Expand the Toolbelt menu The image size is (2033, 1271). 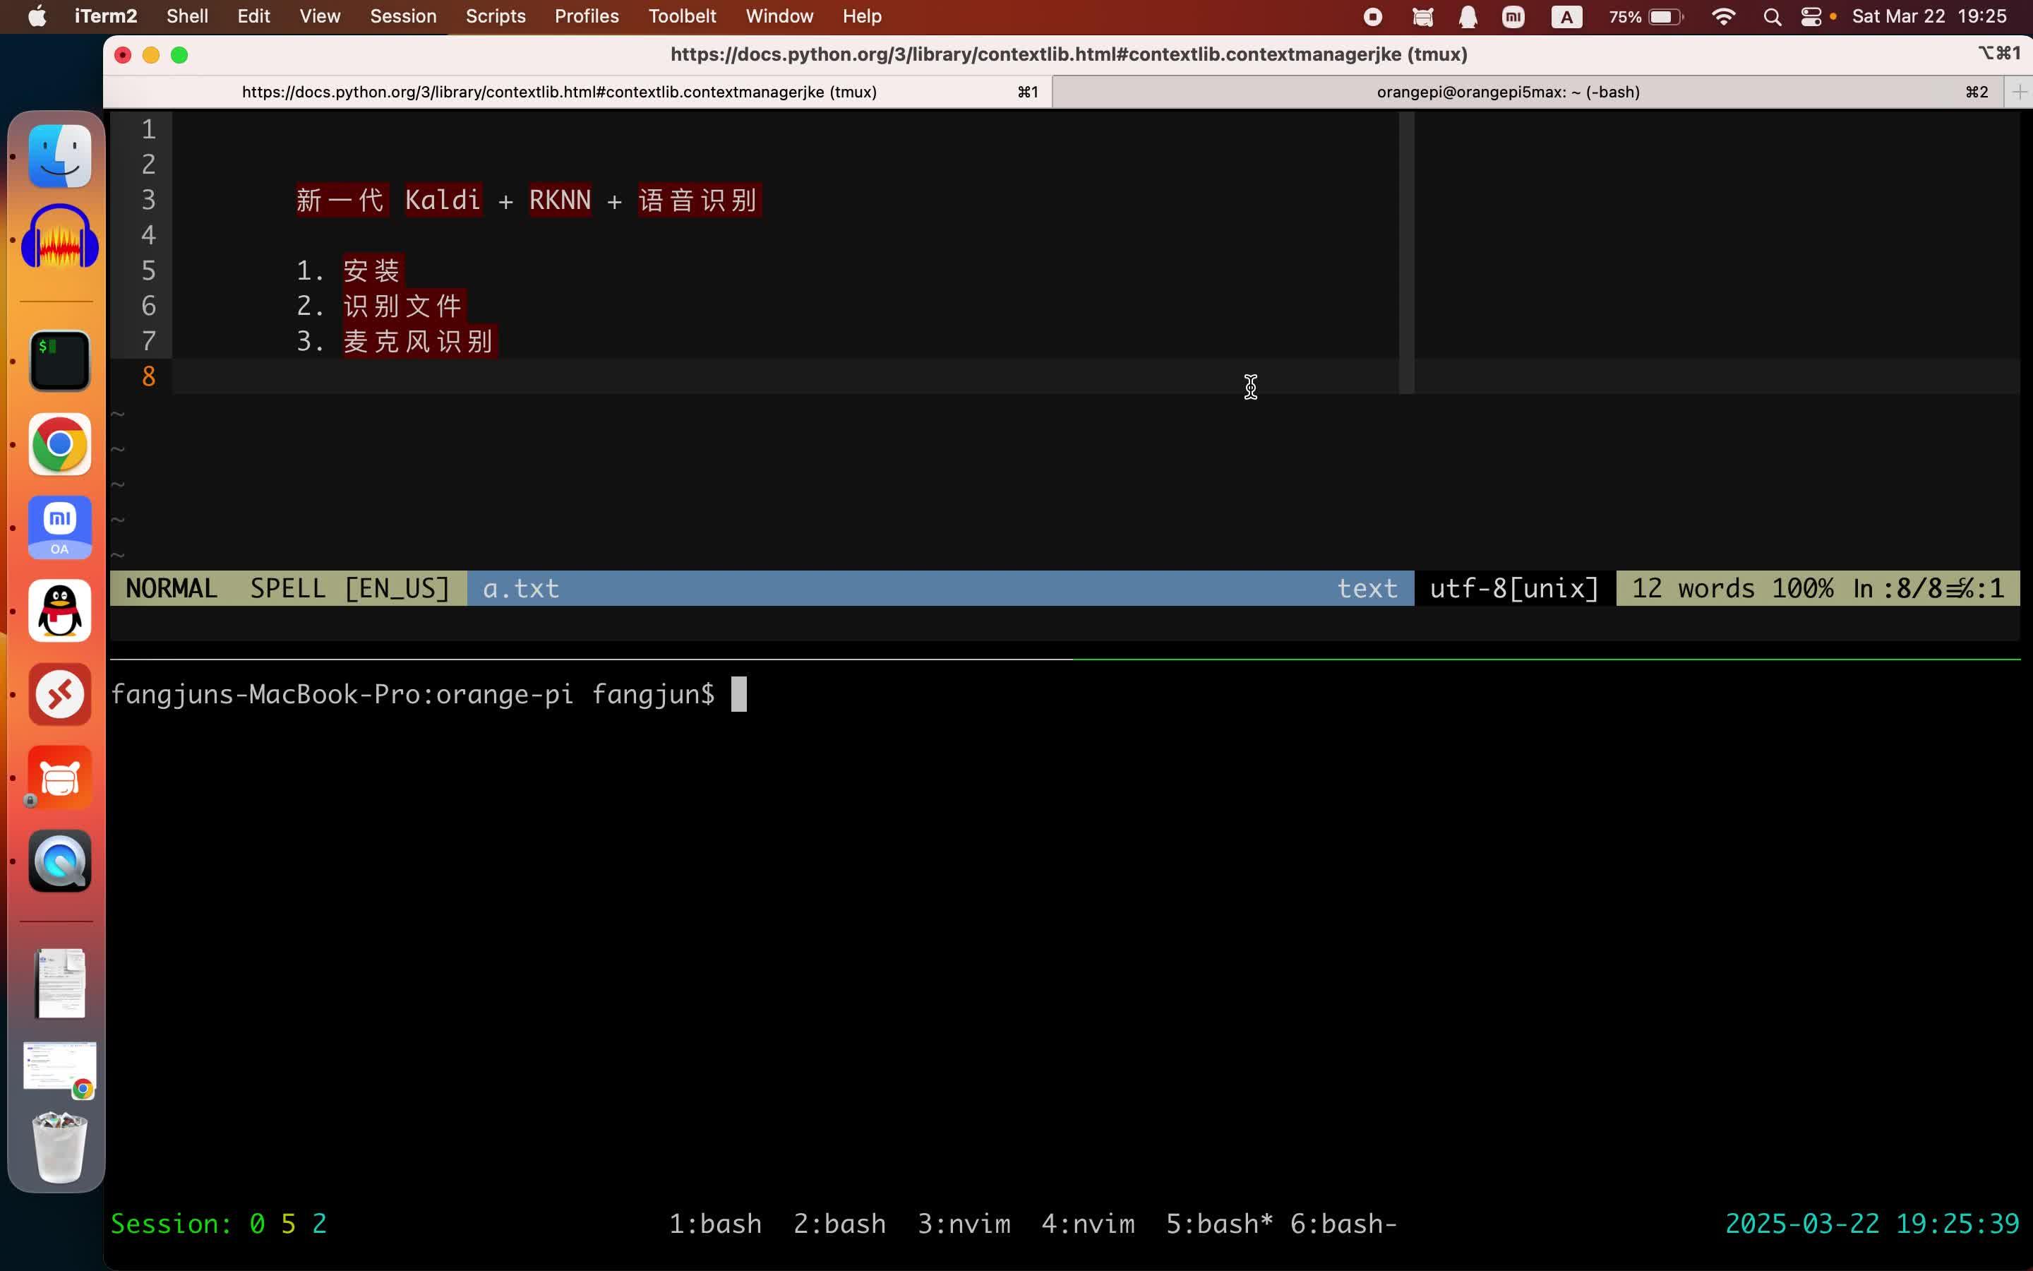681,17
